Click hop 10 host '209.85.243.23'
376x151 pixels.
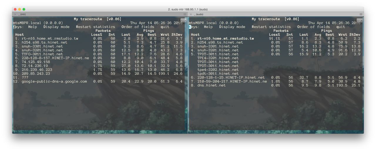36,74
